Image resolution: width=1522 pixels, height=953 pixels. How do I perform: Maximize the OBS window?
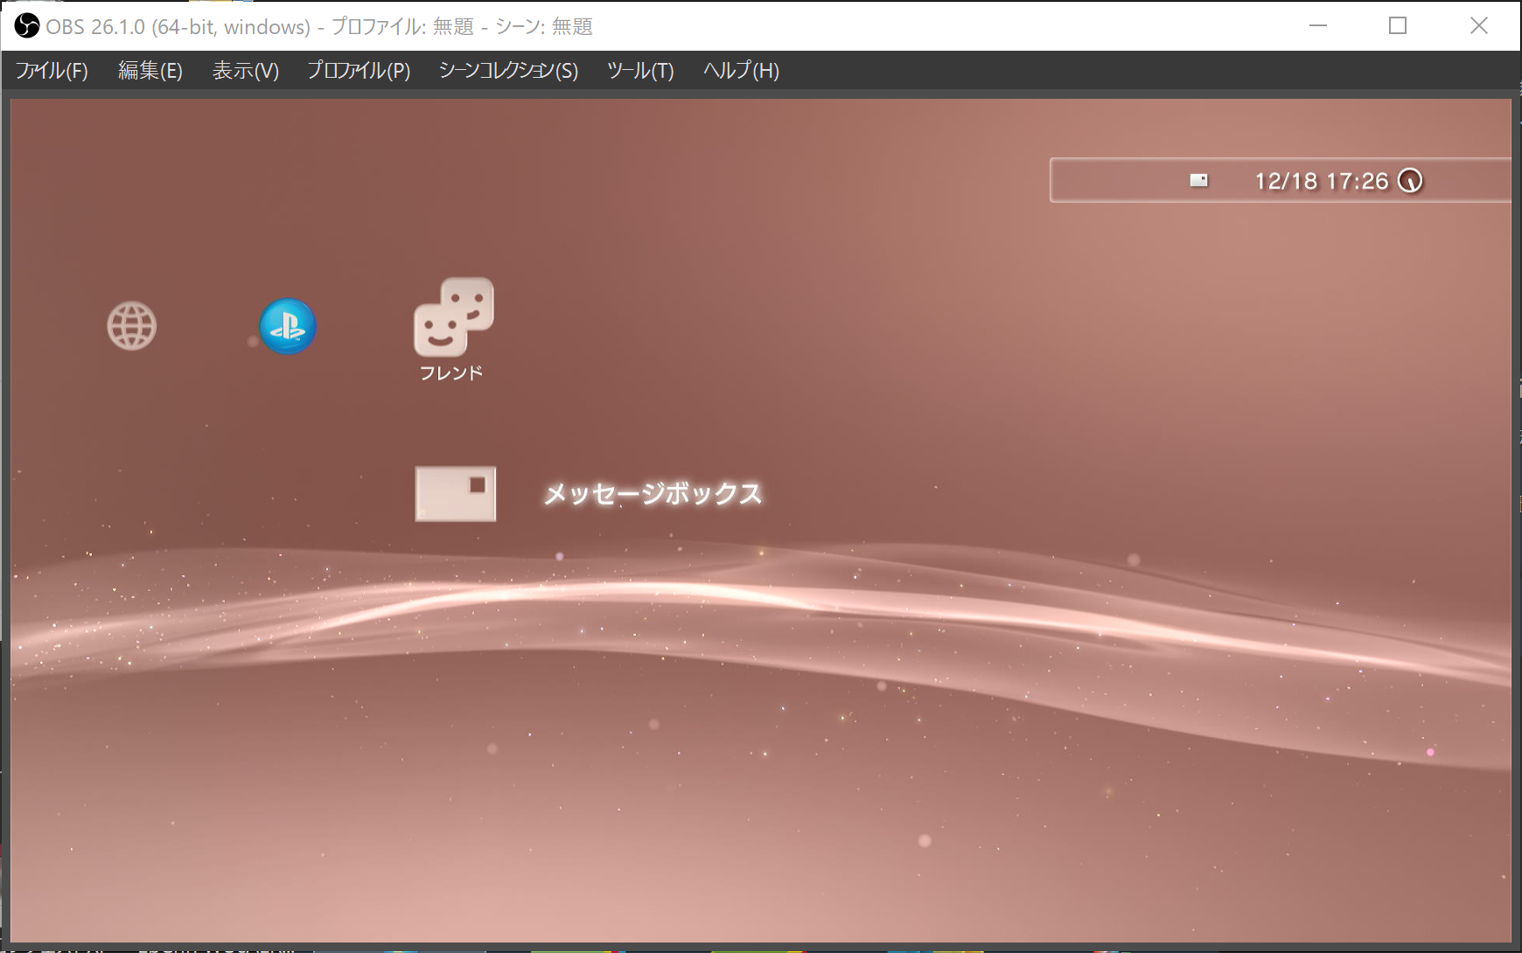(1398, 26)
